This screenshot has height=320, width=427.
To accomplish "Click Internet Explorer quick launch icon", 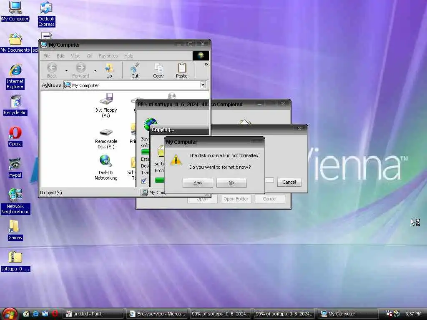I will [35, 314].
